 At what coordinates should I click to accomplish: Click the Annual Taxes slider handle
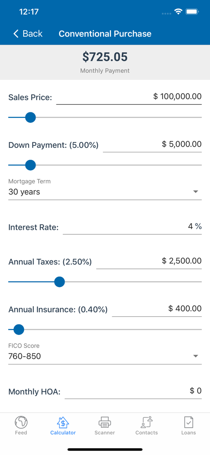[x=60, y=282]
